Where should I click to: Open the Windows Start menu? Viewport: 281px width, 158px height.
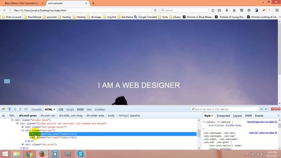pyautogui.click(x=5, y=154)
